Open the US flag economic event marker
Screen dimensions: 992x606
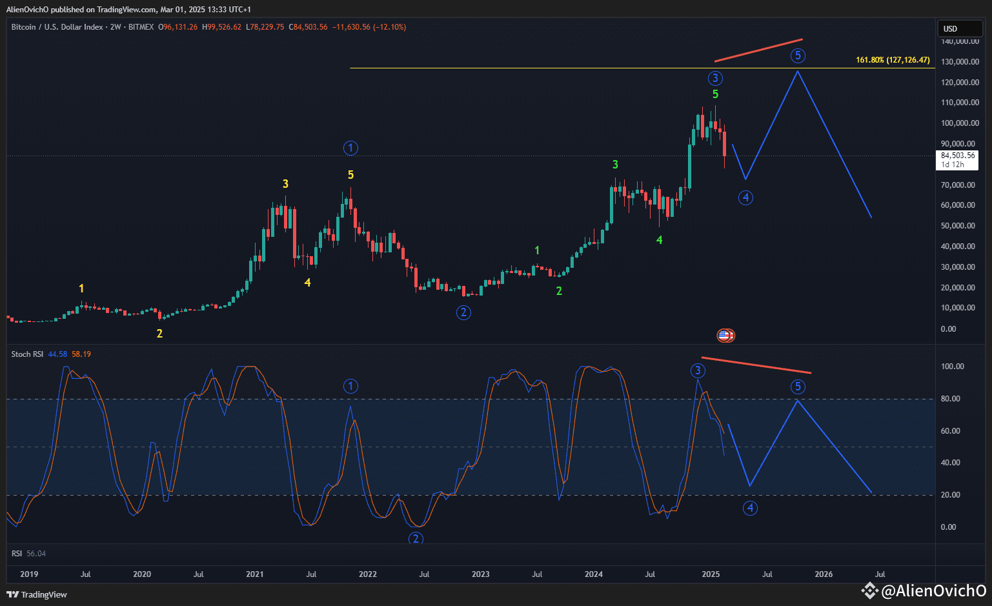tap(725, 335)
